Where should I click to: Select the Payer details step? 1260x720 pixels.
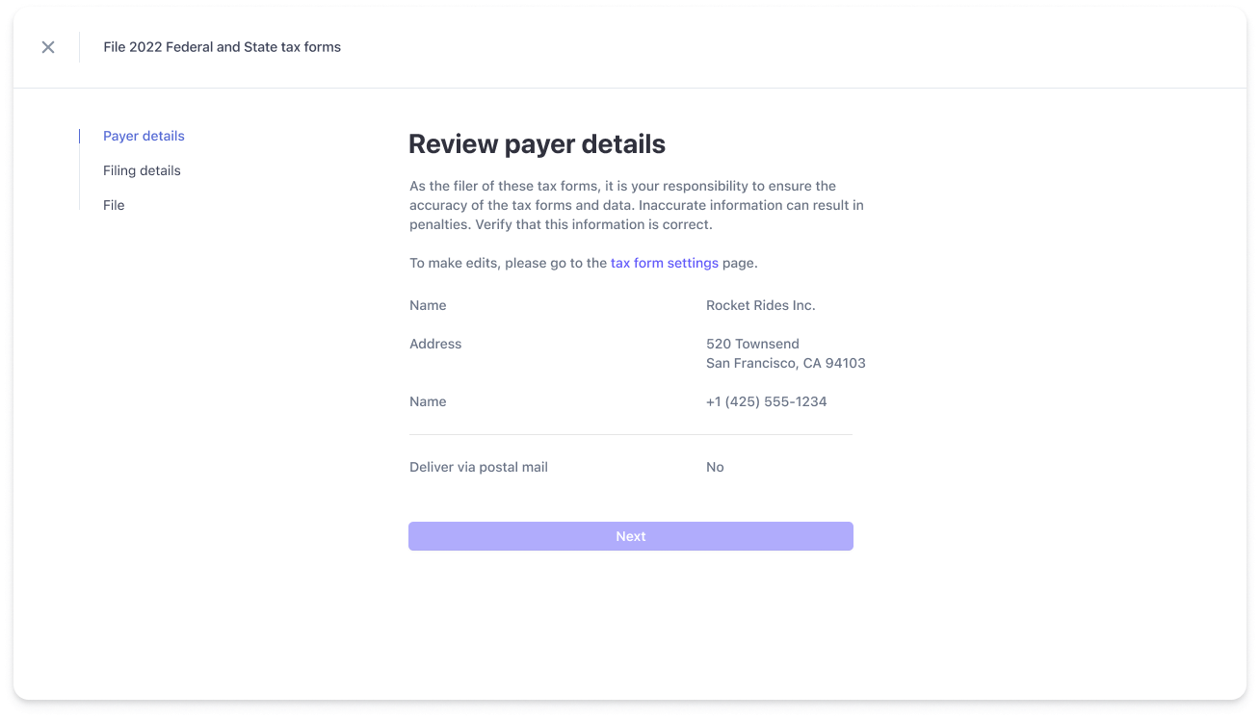tap(144, 136)
